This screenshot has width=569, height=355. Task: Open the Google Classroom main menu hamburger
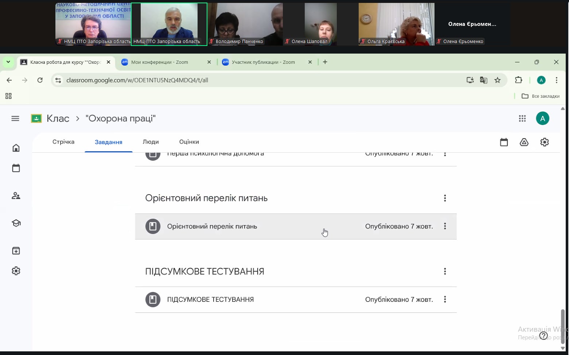tap(15, 118)
